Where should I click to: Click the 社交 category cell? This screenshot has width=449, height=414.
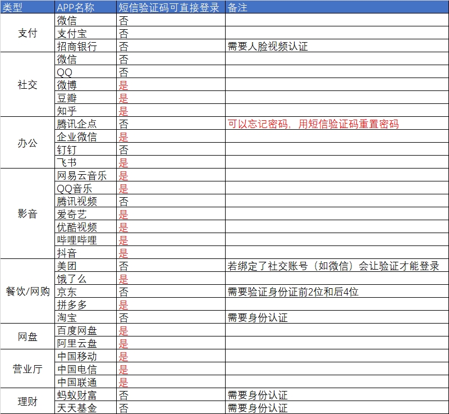(28, 84)
